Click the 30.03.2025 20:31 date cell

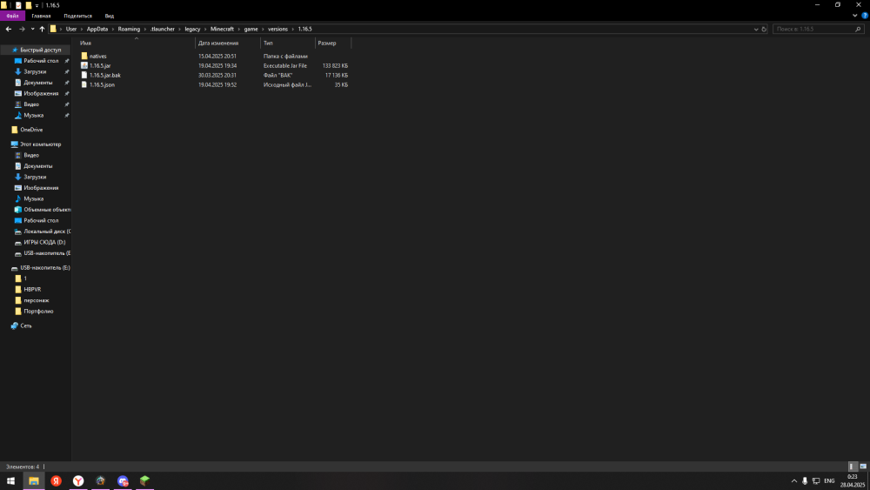pyautogui.click(x=217, y=76)
